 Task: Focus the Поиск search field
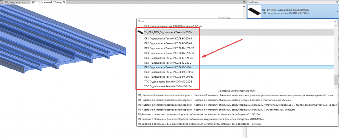click(235, 21)
